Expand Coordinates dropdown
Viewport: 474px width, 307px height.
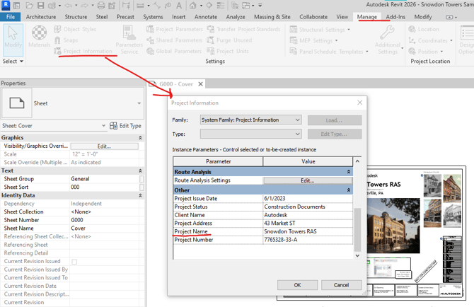click(x=451, y=40)
